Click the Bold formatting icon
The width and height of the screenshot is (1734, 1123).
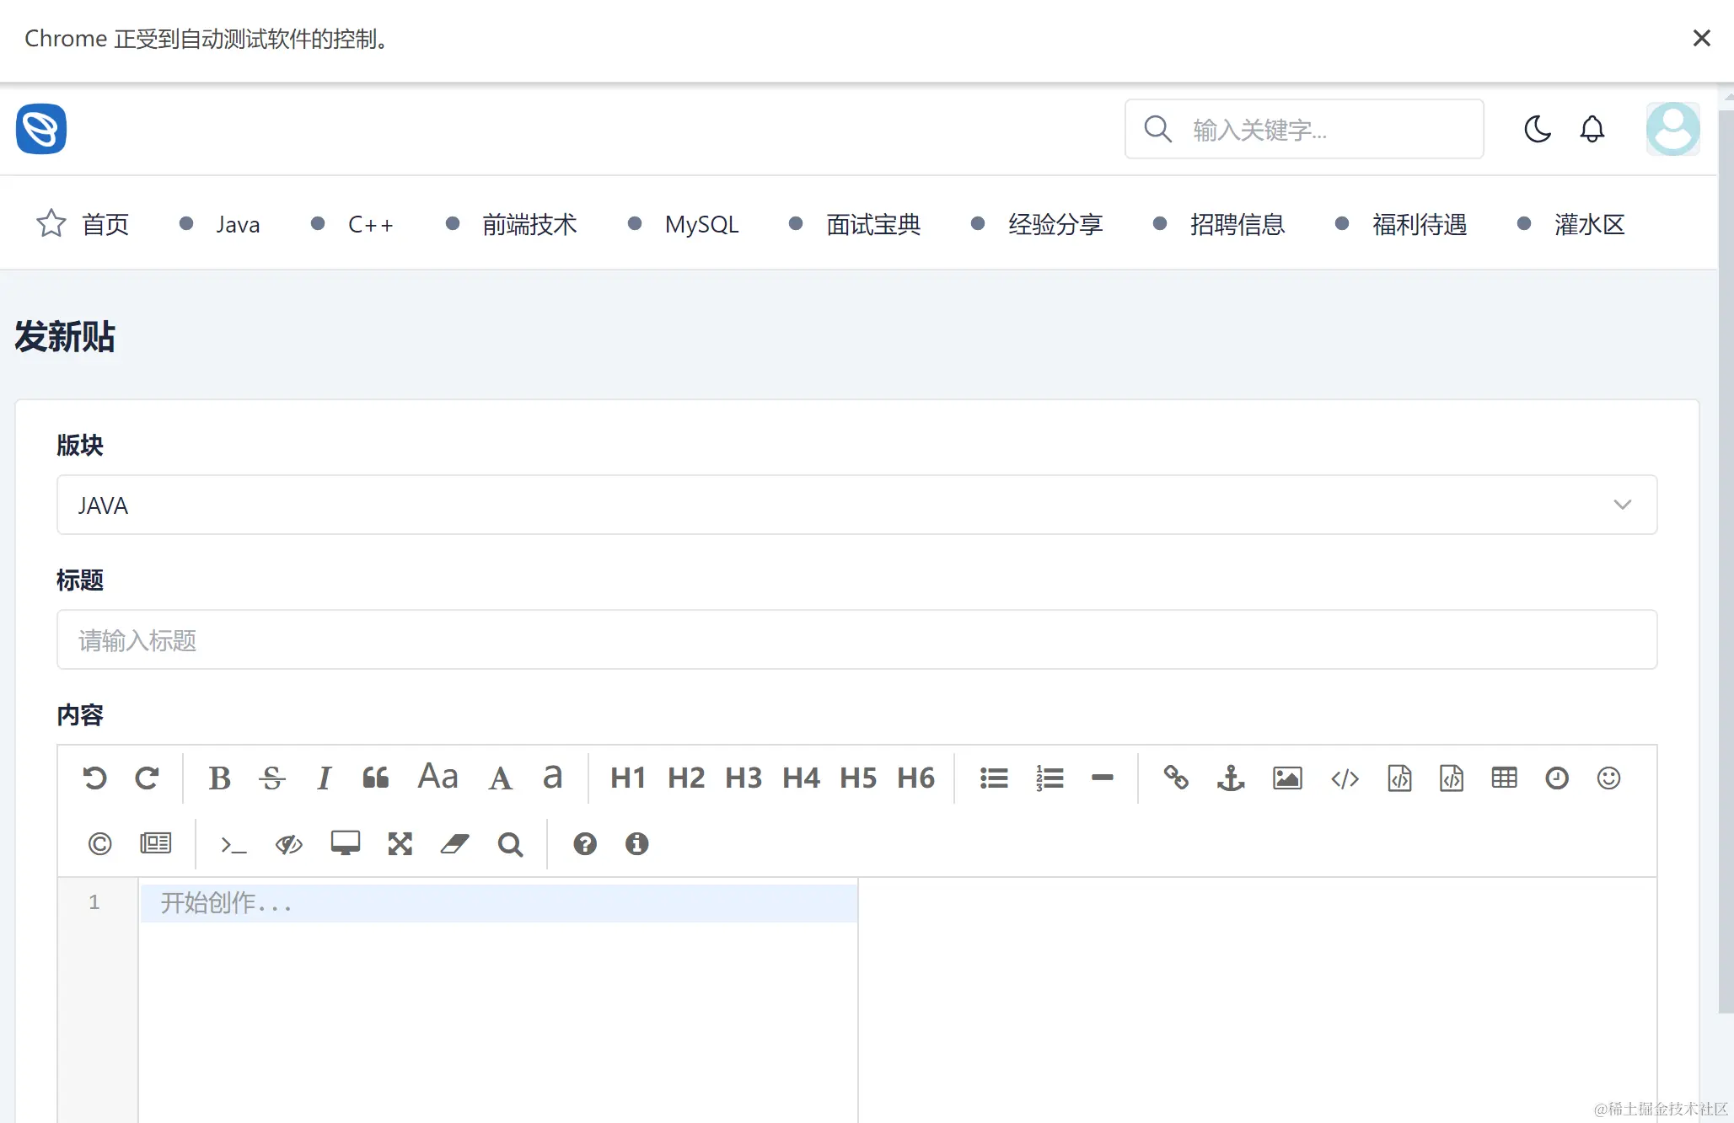[219, 778]
